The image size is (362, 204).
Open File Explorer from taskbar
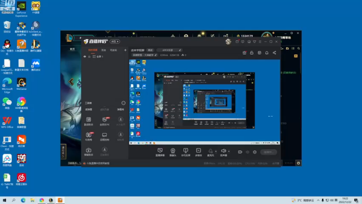point(32,200)
